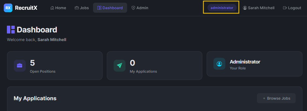Click the logout arrow icon

click(x=285, y=8)
